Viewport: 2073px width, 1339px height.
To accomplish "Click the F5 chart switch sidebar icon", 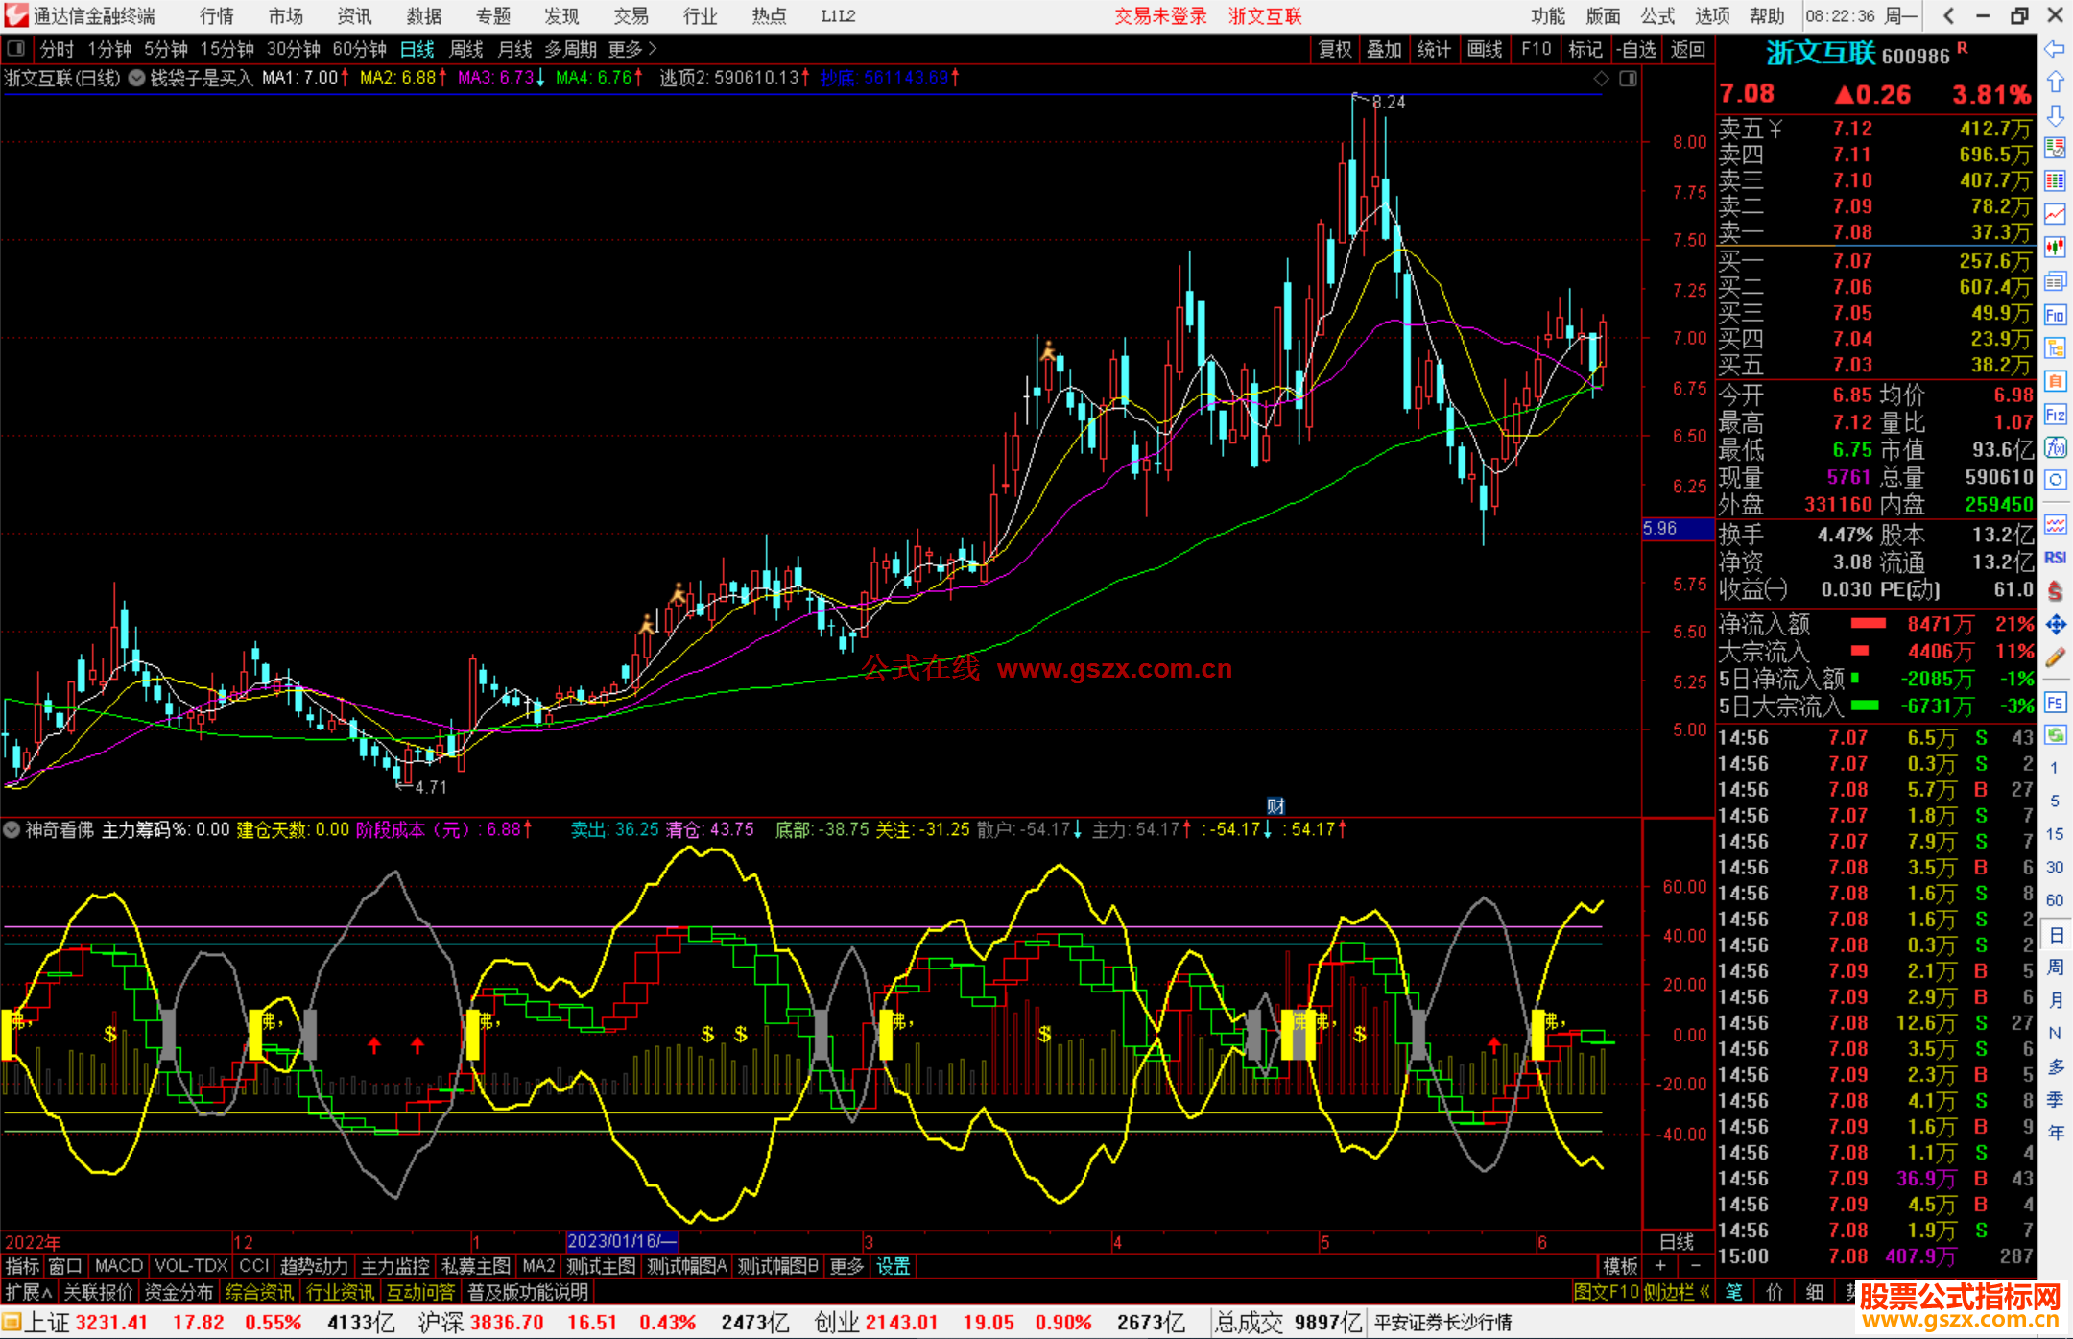I will [x=2055, y=703].
